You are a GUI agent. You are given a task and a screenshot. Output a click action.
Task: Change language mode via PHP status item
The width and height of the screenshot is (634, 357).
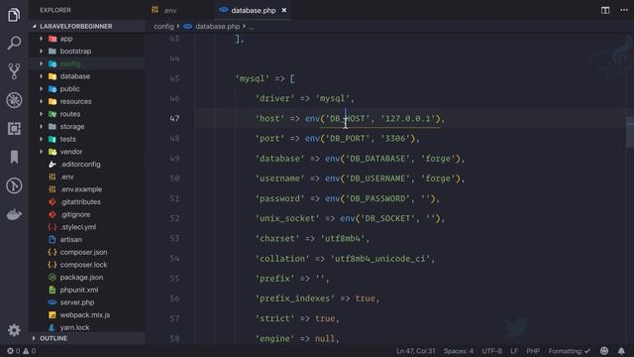[x=533, y=351]
